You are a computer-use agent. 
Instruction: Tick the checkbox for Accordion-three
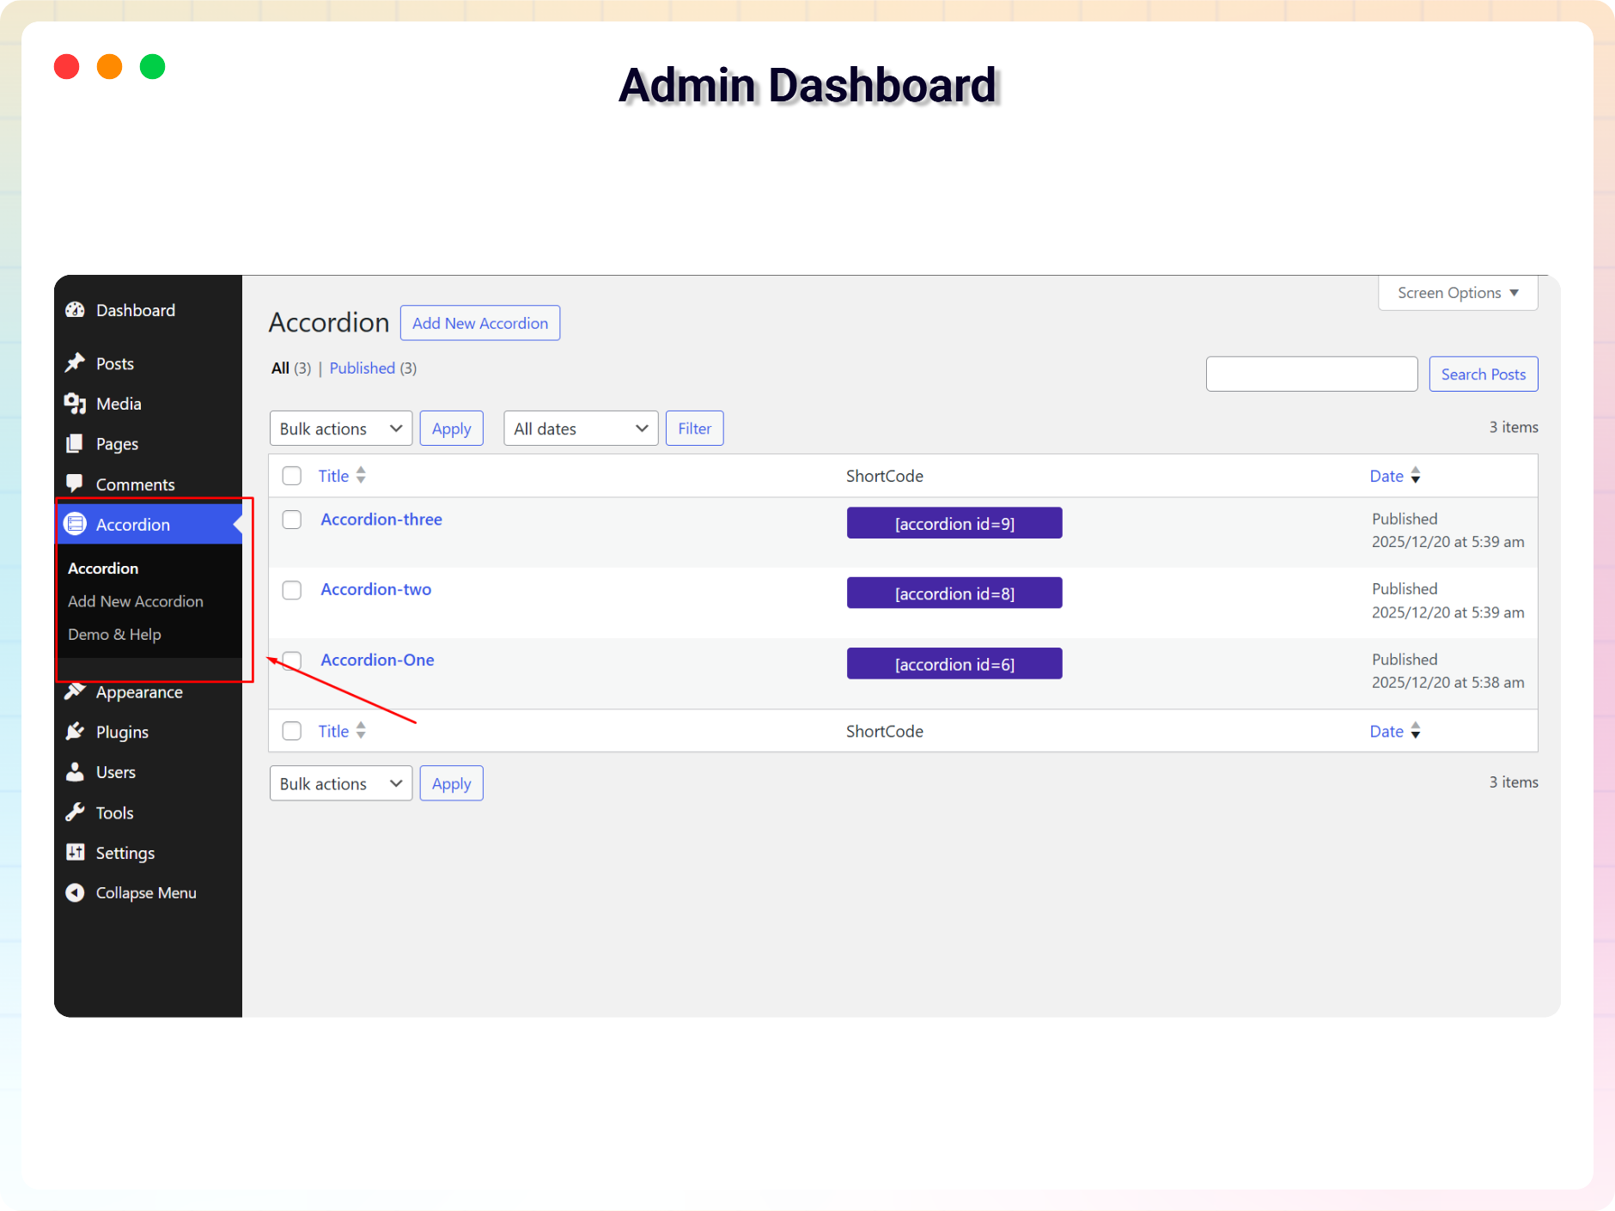pyautogui.click(x=292, y=520)
